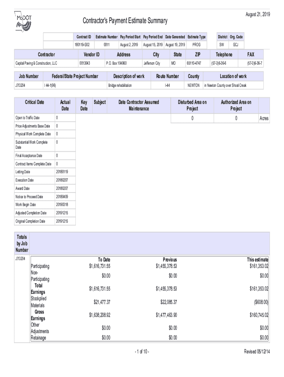Viewport: 284px width, 377px height.
Task: Click contractor name Capital Paving & Construction, LLC
Action: coord(36,63)
